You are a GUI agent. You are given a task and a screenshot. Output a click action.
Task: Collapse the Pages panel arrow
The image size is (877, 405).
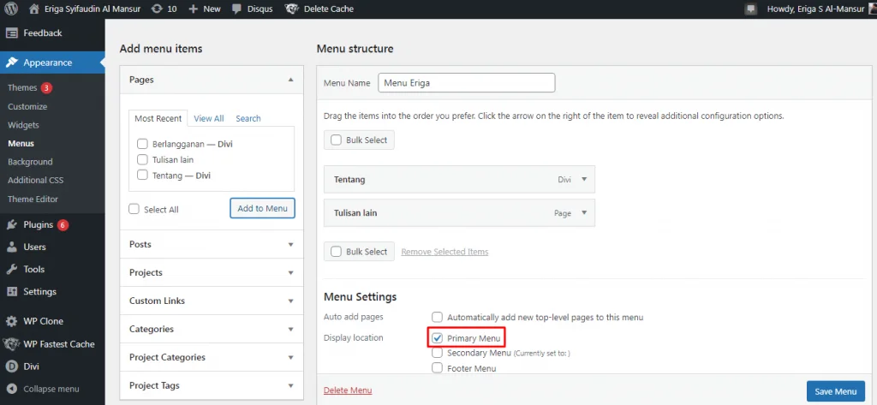[x=290, y=80]
